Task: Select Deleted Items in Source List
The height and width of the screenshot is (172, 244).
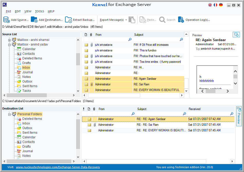Action: [32, 58]
